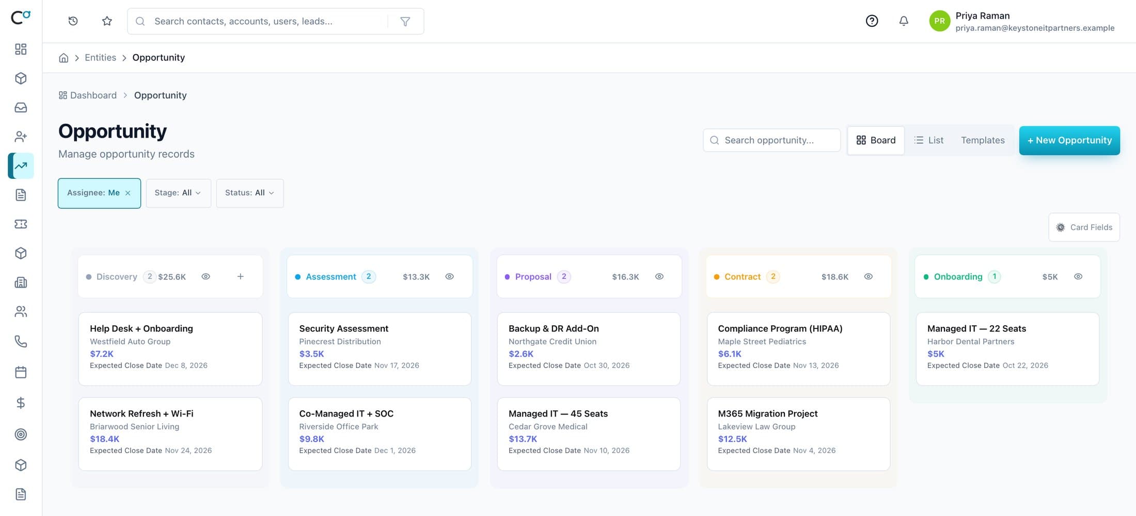Viewport: 1136px width, 516px height.
Task: Open the Help Desk + Onboarding card
Action: click(x=170, y=349)
